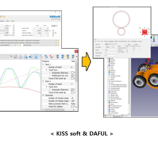Image resolution: width=158 pixels, height=158 pixels.
Task: Click the Module input field
Action: click(111, 50)
